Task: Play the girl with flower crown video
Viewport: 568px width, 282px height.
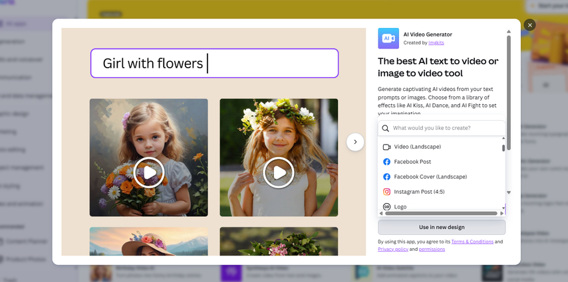Action: (x=279, y=173)
